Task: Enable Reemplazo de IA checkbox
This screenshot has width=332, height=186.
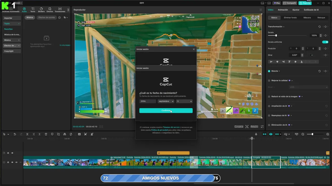Action: (269, 115)
